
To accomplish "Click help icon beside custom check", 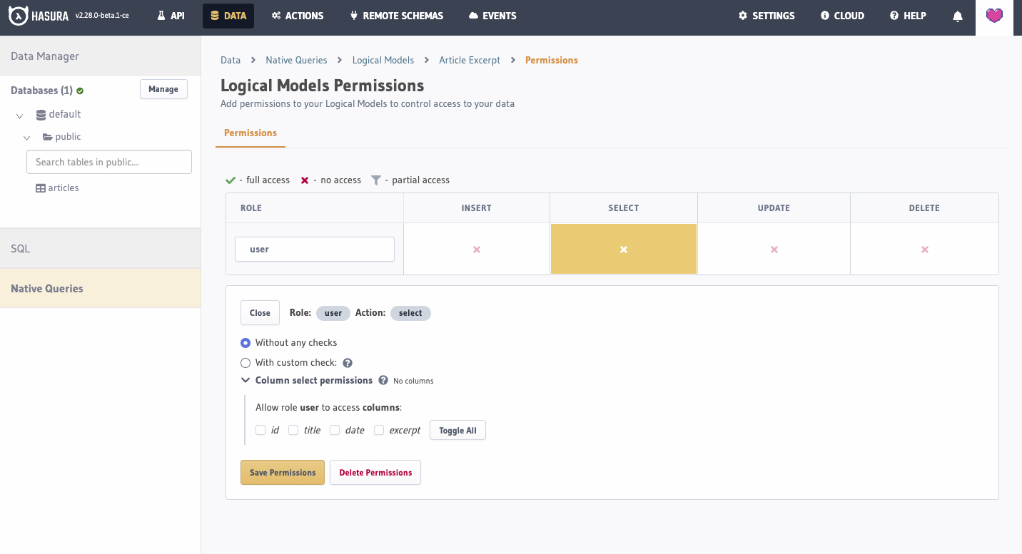I will [348, 363].
